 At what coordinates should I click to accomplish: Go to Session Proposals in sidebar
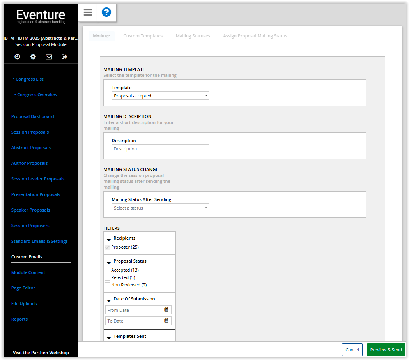coord(30,132)
